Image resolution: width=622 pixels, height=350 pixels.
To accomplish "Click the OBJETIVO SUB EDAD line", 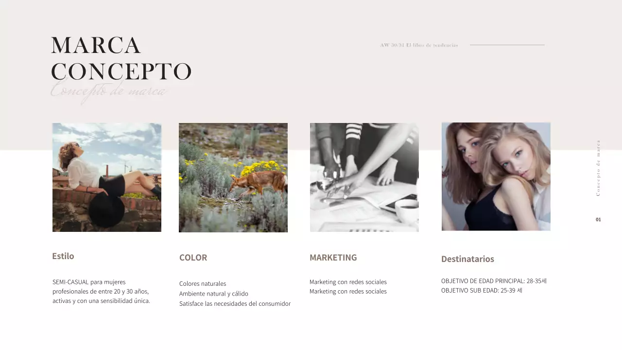I will pos(482,291).
